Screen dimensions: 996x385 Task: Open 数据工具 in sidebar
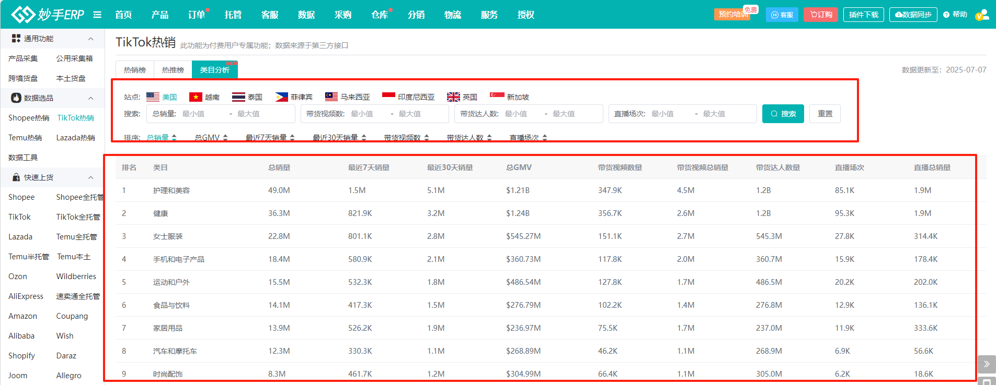[x=23, y=158]
